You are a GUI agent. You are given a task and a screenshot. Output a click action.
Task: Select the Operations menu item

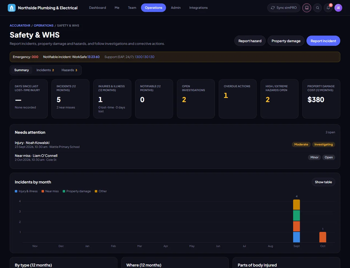point(153,8)
